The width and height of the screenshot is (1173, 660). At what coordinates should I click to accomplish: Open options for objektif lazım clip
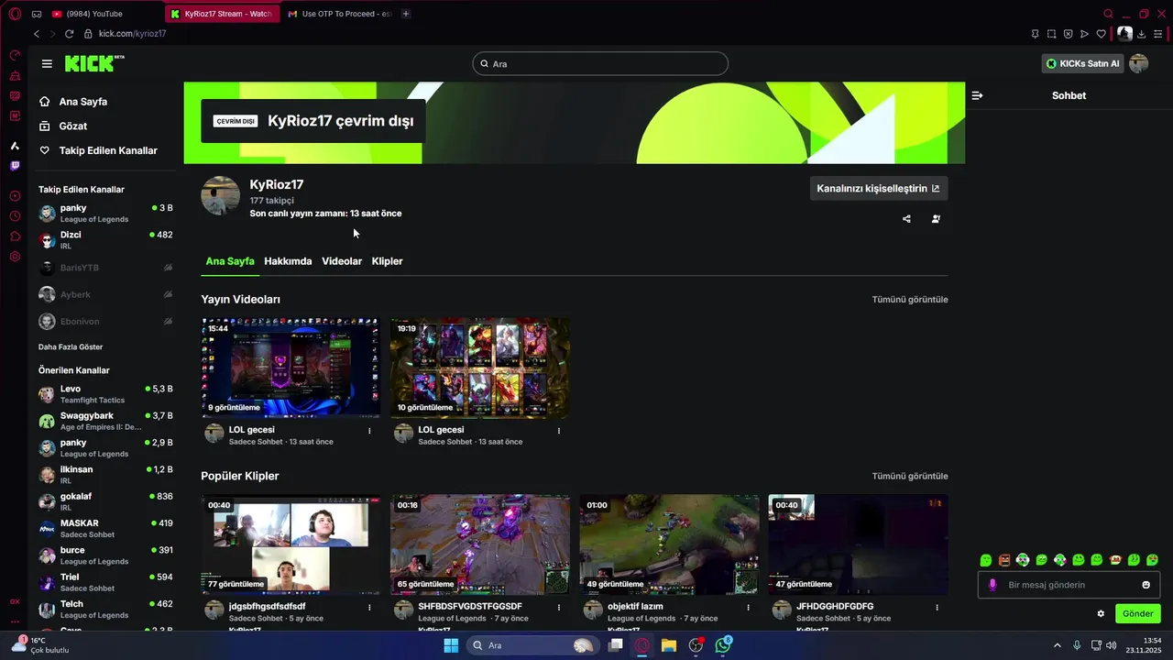click(748, 608)
